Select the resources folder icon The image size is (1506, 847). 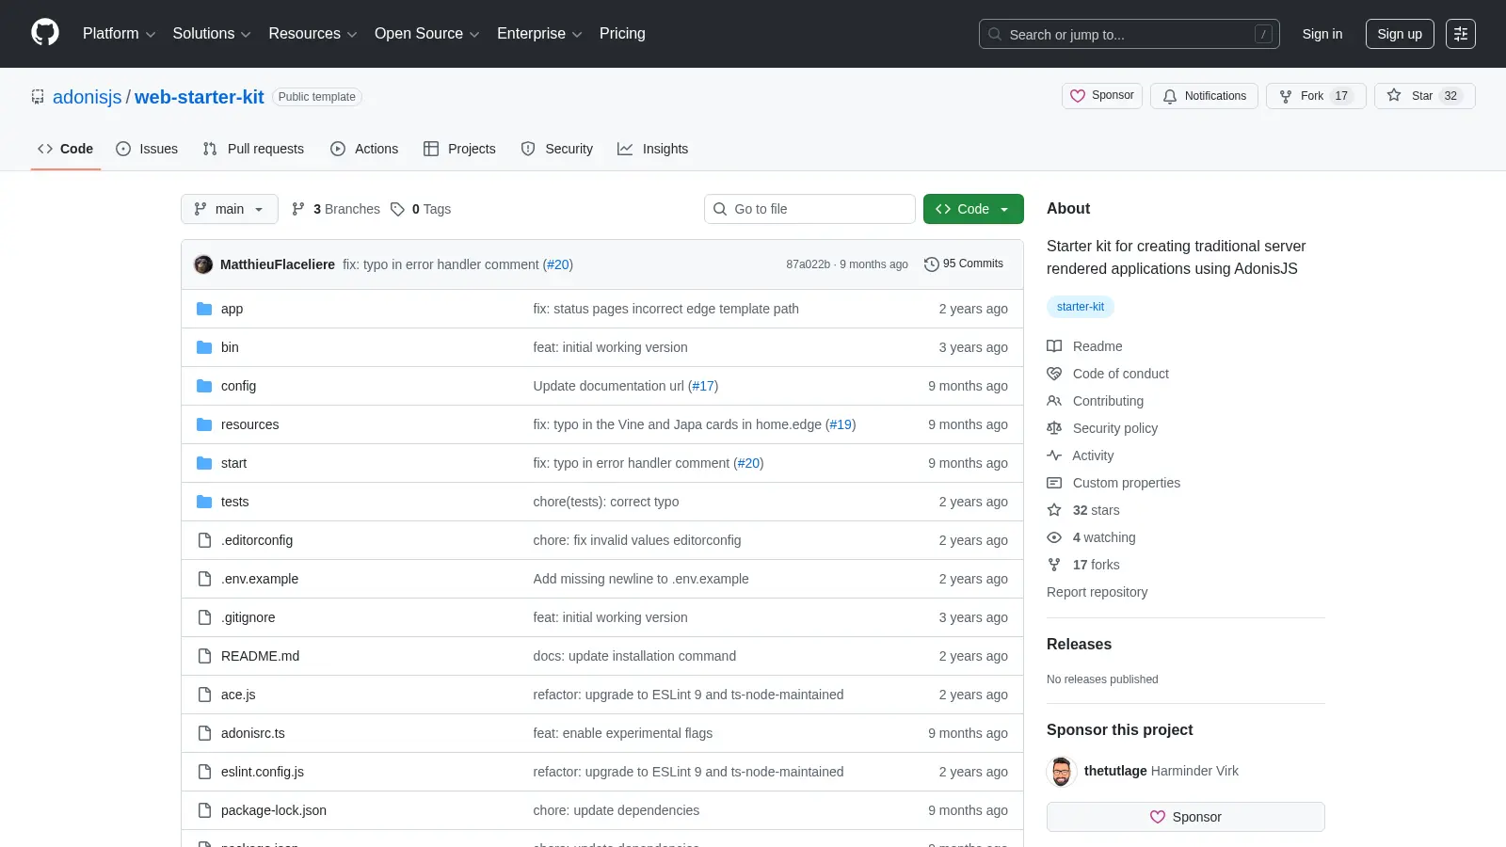[204, 424]
